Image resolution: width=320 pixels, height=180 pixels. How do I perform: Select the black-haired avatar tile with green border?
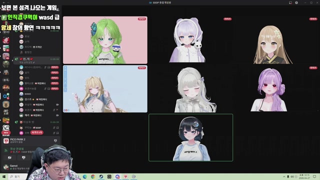(x=190, y=137)
